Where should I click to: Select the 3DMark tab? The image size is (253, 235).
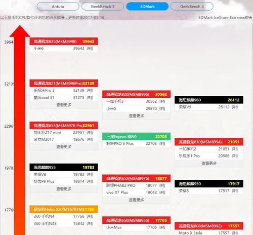coord(147,7)
